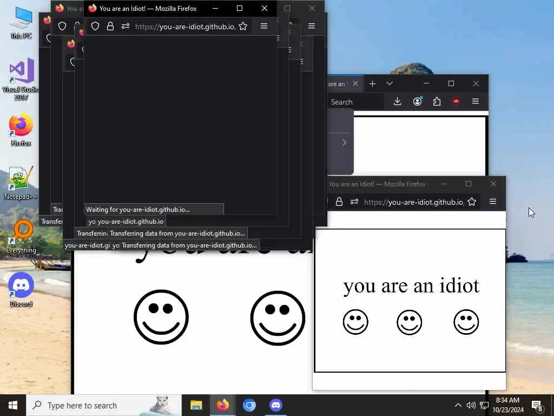Open Windows Start menu
The width and height of the screenshot is (554, 416).
[x=13, y=405]
